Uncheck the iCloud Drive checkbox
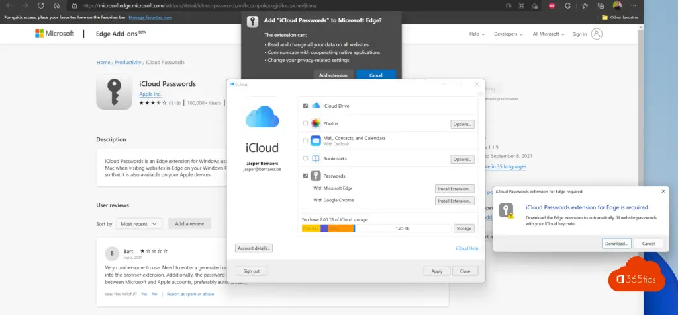The image size is (678, 315). coord(305,106)
